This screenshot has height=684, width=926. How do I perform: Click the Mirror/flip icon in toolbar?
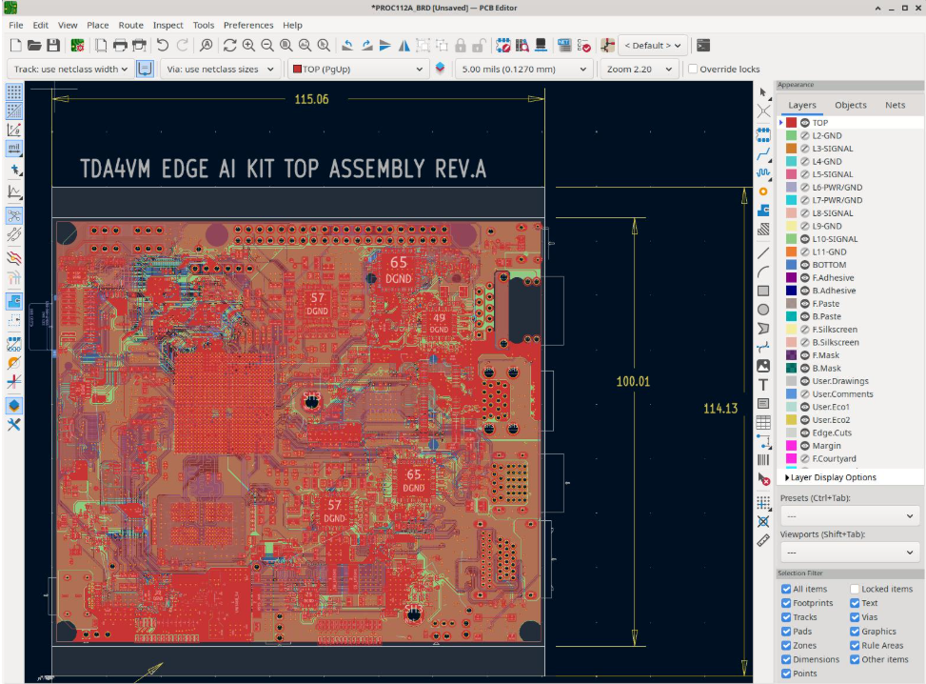(404, 46)
